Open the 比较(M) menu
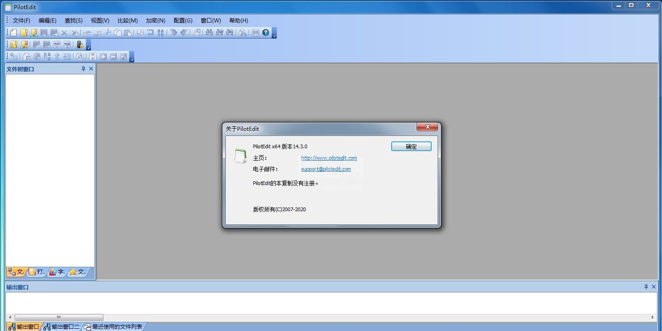Image resolution: width=662 pixels, height=331 pixels. (x=127, y=21)
